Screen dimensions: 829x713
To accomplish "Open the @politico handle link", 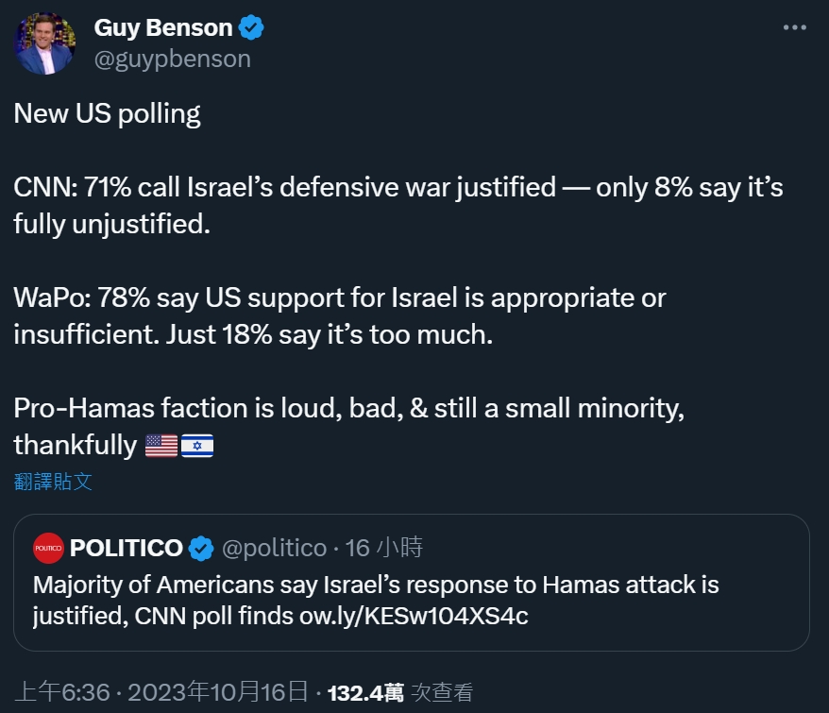I will click(274, 548).
